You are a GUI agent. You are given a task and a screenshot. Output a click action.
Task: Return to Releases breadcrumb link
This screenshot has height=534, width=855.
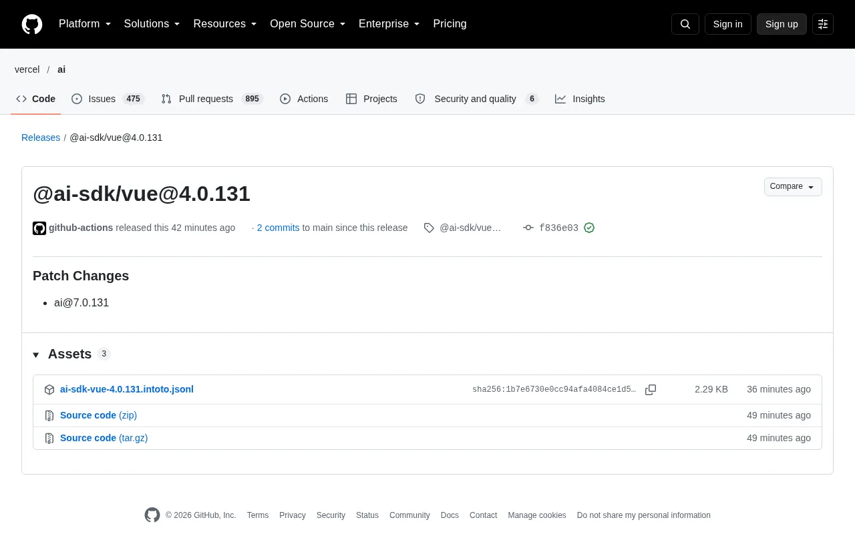[41, 138]
